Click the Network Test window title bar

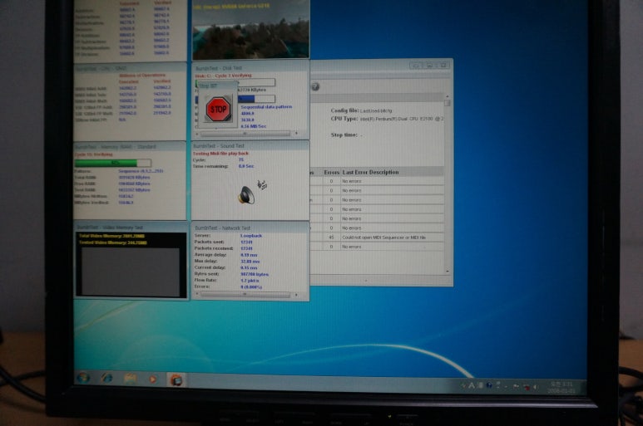click(250, 228)
